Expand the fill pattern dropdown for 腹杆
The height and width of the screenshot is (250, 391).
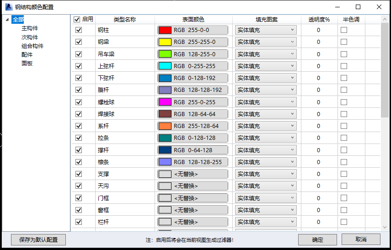[x=266, y=90]
